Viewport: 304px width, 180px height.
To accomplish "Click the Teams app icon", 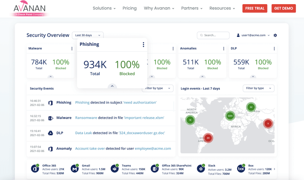I will coord(115,169).
